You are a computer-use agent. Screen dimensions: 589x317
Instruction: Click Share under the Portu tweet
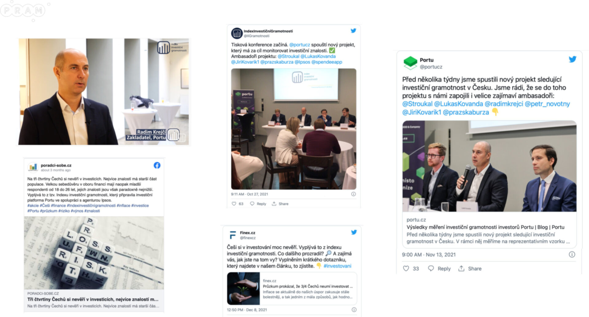[x=470, y=269]
